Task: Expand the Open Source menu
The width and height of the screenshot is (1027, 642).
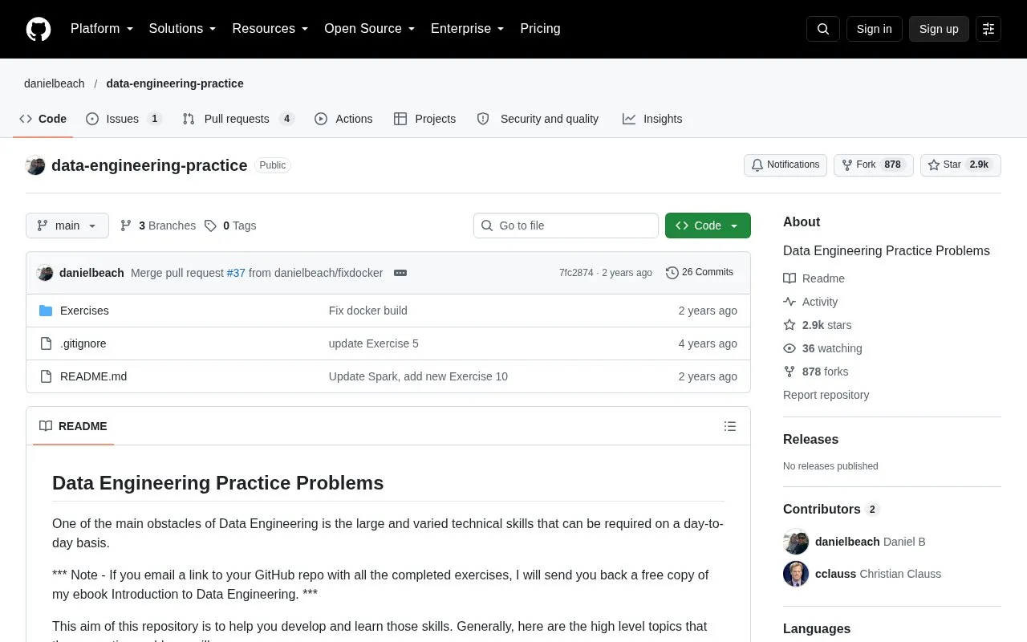Action: click(370, 29)
